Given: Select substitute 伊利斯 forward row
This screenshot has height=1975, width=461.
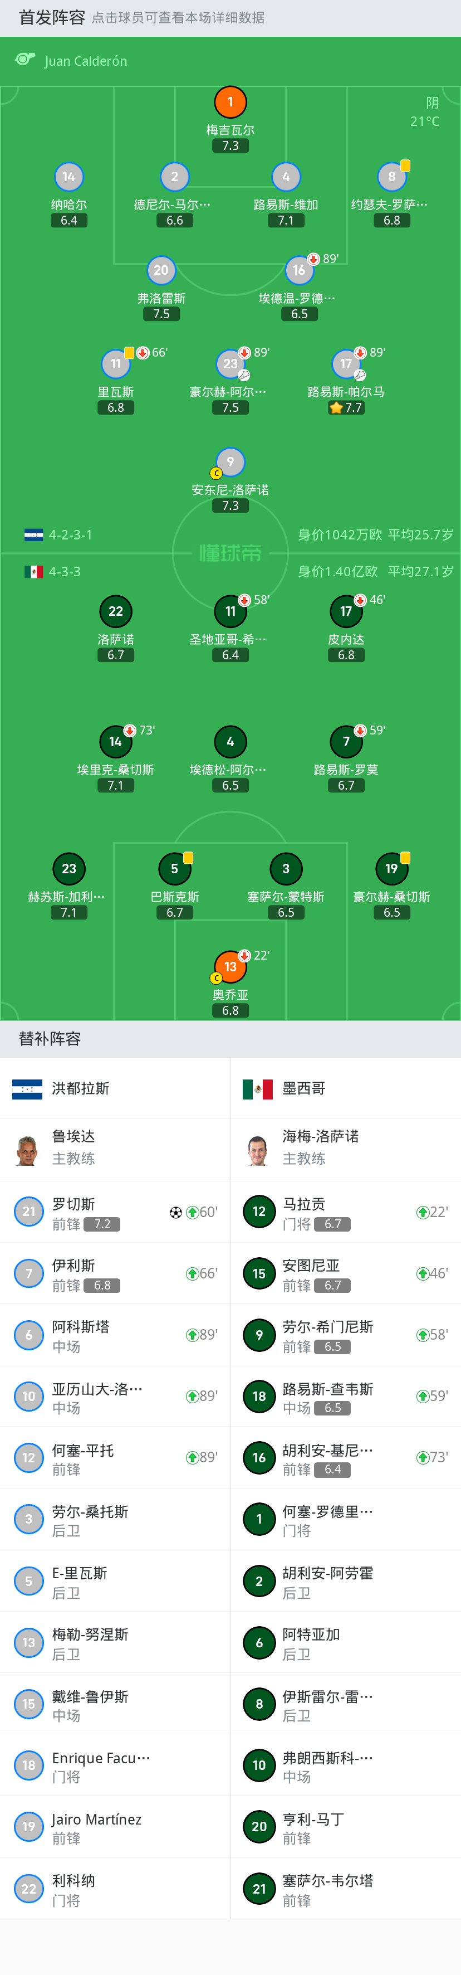Looking at the screenshot, I should pos(115,1273).
